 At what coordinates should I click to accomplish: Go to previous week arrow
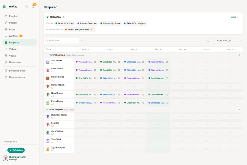click(208, 41)
